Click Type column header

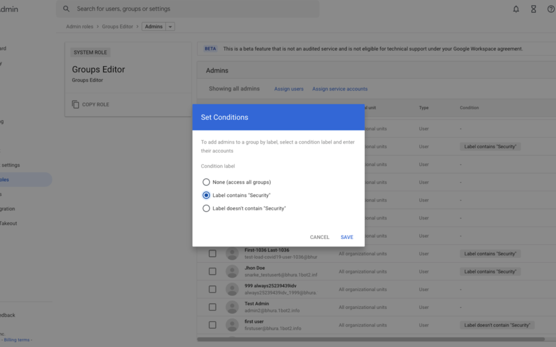coord(424,107)
